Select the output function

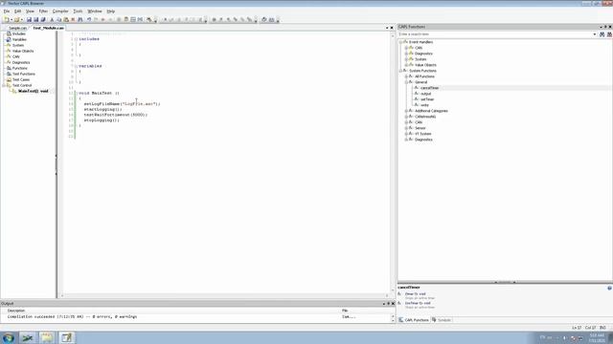pyautogui.click(x=425, y=94)
